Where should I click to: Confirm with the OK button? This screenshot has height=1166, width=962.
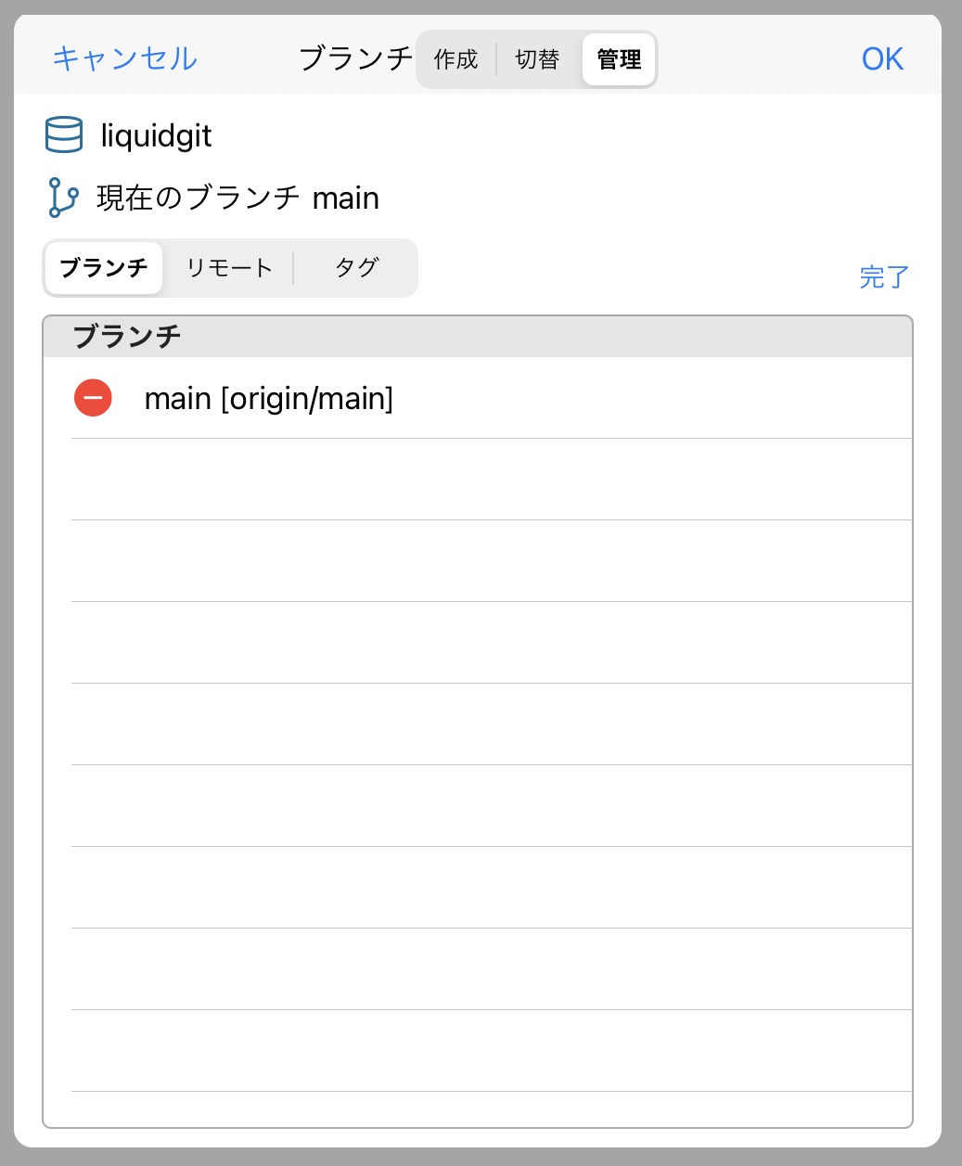(881, 59)
